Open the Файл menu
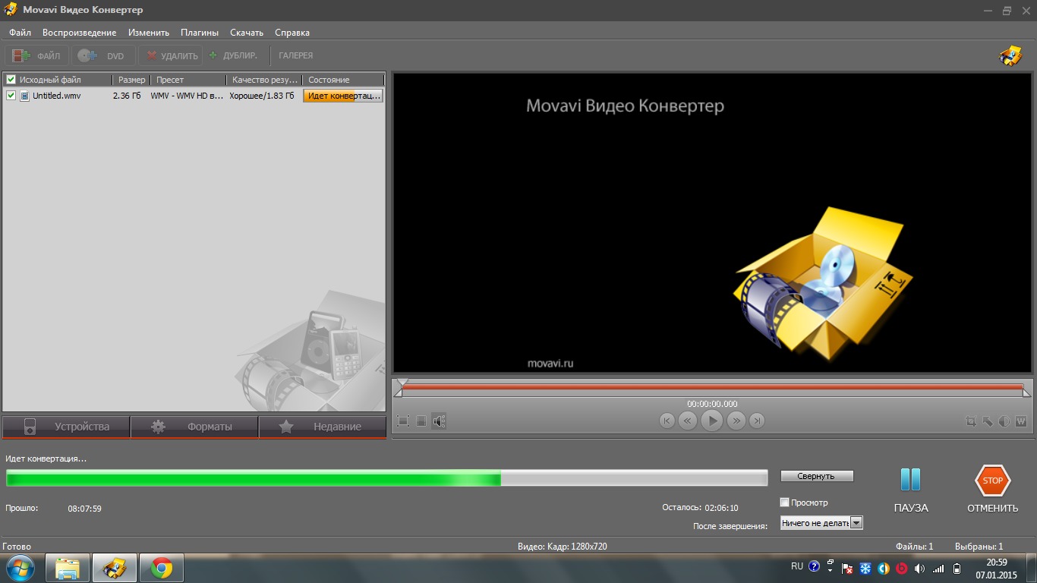Screen dimensions: 1037x583 pos(20,33)
